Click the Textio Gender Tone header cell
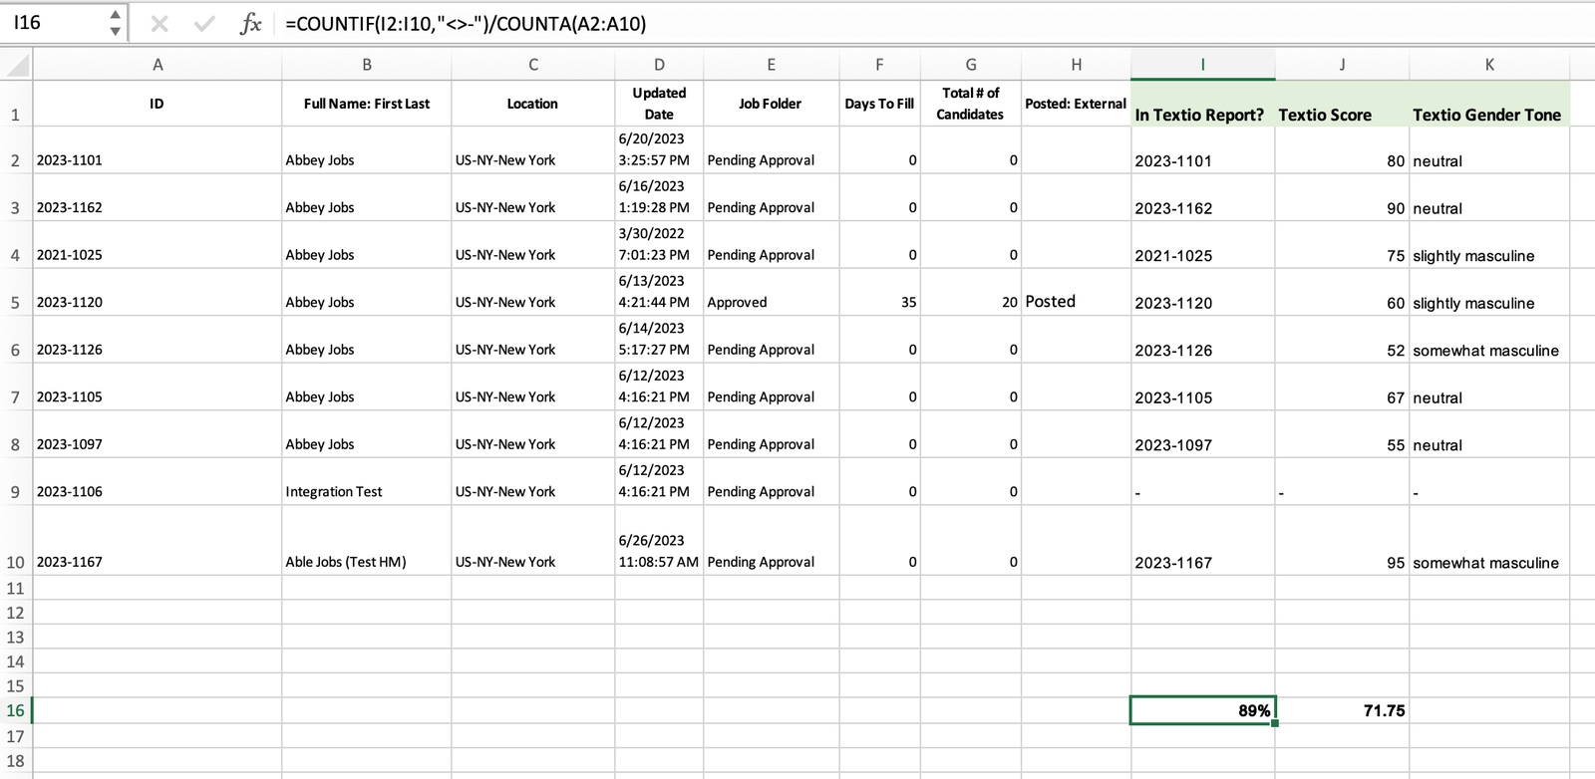 1487,115
